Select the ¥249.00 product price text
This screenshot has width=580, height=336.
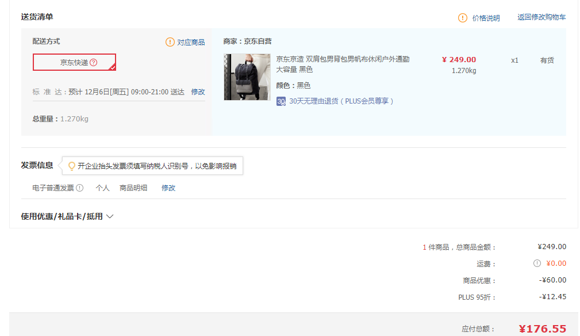(x=459, y=60)
